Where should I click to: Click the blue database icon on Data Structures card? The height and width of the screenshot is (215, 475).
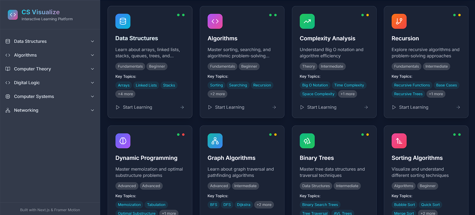point(123,21)
